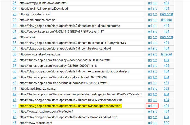Click 404 status for airsquirrels.com row
The width and height of the screenshot is (190, 125).
tap(166, 111)
